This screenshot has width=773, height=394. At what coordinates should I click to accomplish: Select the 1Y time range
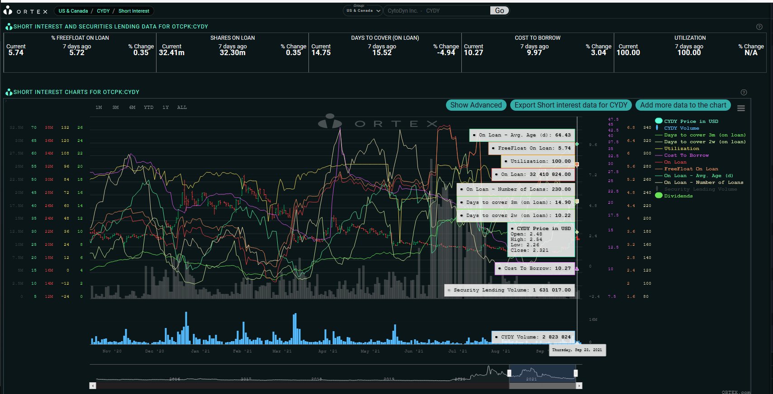coord(166,108)
